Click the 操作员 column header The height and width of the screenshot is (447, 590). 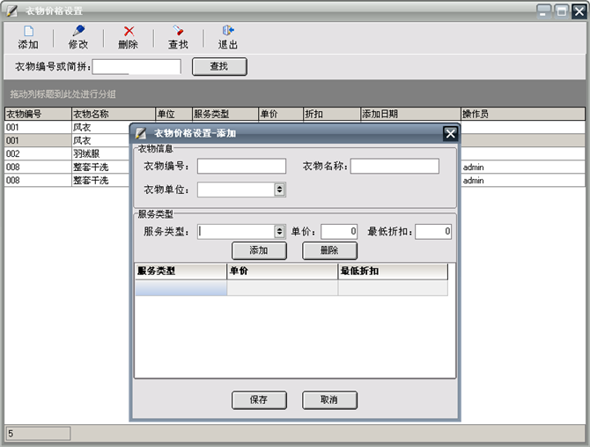click(523, 114)
